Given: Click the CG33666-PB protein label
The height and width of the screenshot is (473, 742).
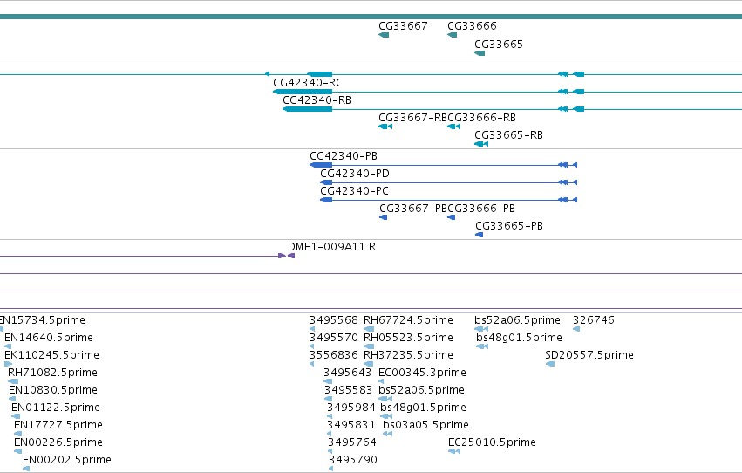Looking at the screenshot, I should [481, 209].
